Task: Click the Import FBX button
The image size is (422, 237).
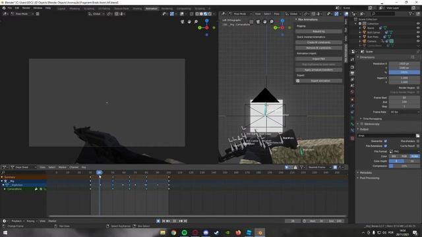Action: tap(318, 59)
